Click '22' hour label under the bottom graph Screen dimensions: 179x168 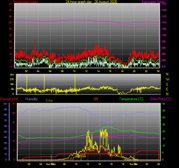click(147, 164)
